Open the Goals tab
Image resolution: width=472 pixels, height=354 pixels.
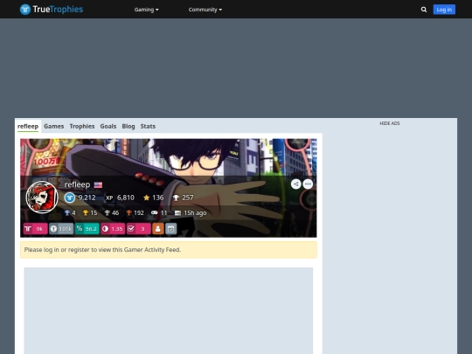(x=108, y=127)
